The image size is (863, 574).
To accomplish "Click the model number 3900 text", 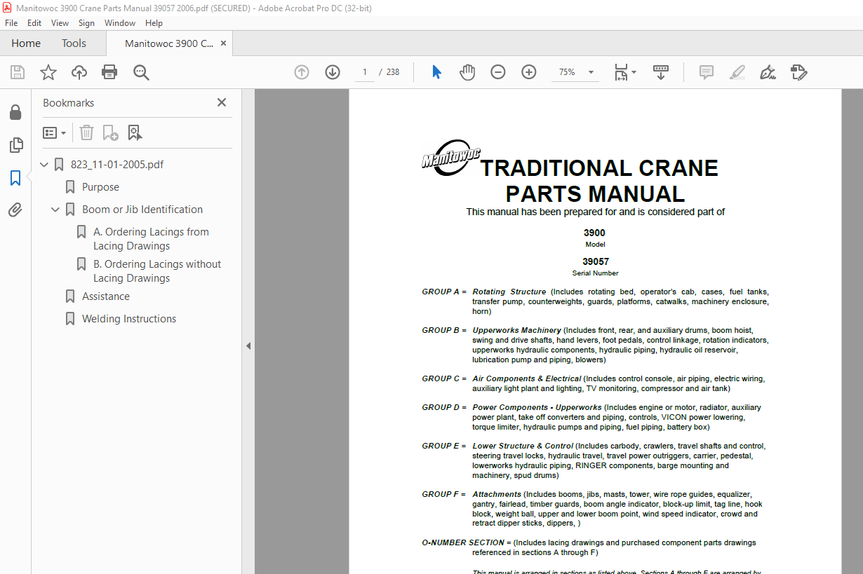I will point(594,233).
